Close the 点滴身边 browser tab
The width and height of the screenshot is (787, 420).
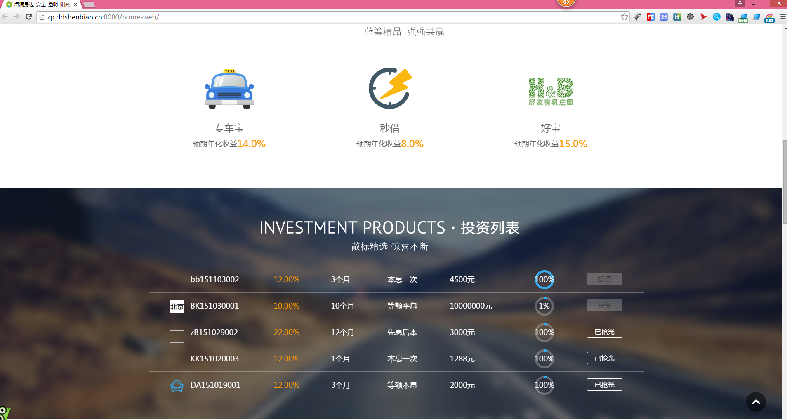pyautogui.click(x=75, y=5)
